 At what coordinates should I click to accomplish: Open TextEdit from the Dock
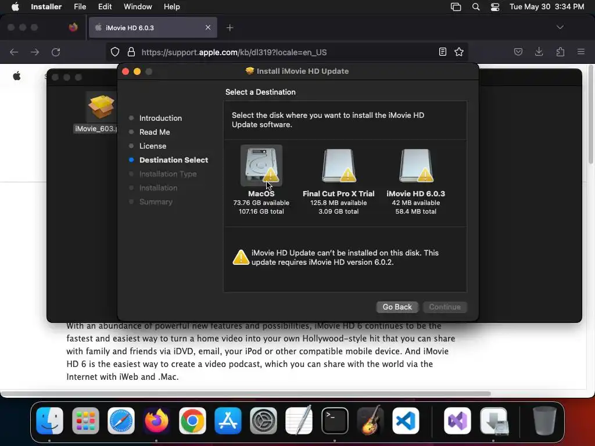click(x=299, y=420)
